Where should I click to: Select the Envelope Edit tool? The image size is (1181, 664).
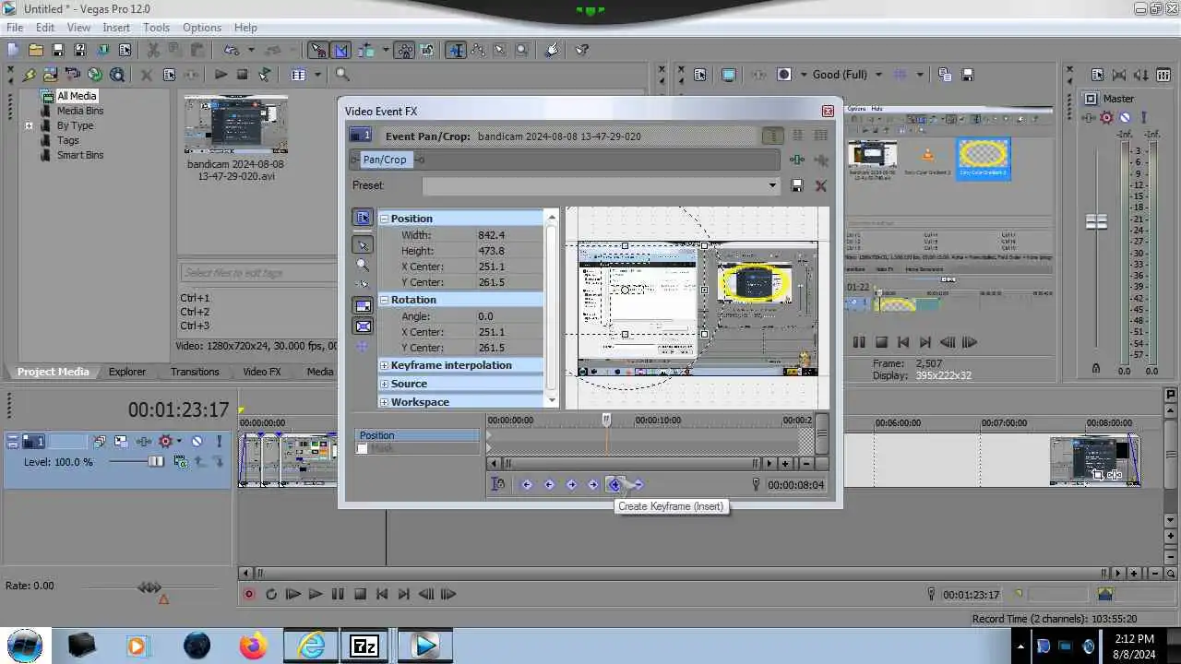[479, 50]
